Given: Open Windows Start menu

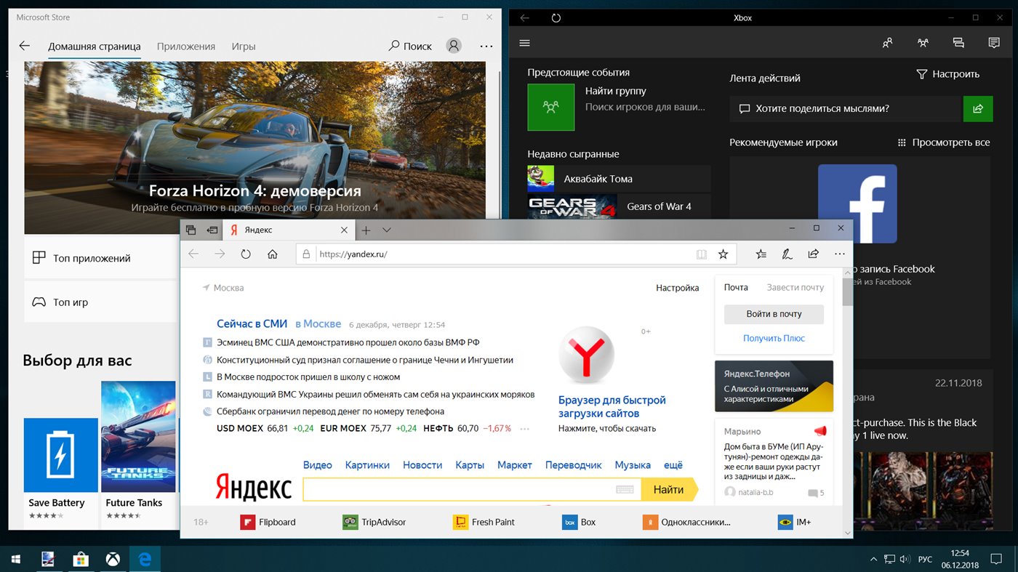Looking at the screenshot, I should (16, 560).
